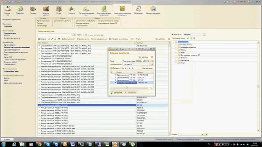This screenshot has width=262, height=147.
Task: Click Изменить выделенные button
Action: [x=99, y=39]
